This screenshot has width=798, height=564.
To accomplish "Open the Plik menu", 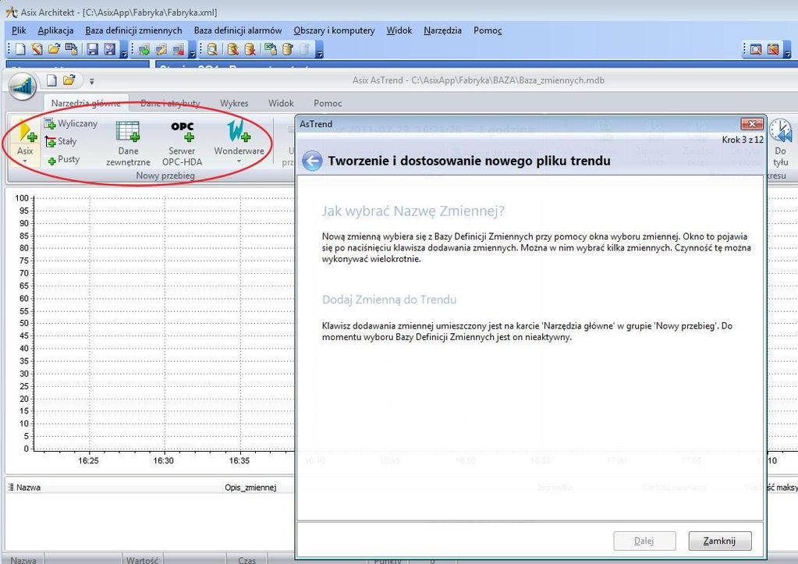I will [x=19, y=30].
